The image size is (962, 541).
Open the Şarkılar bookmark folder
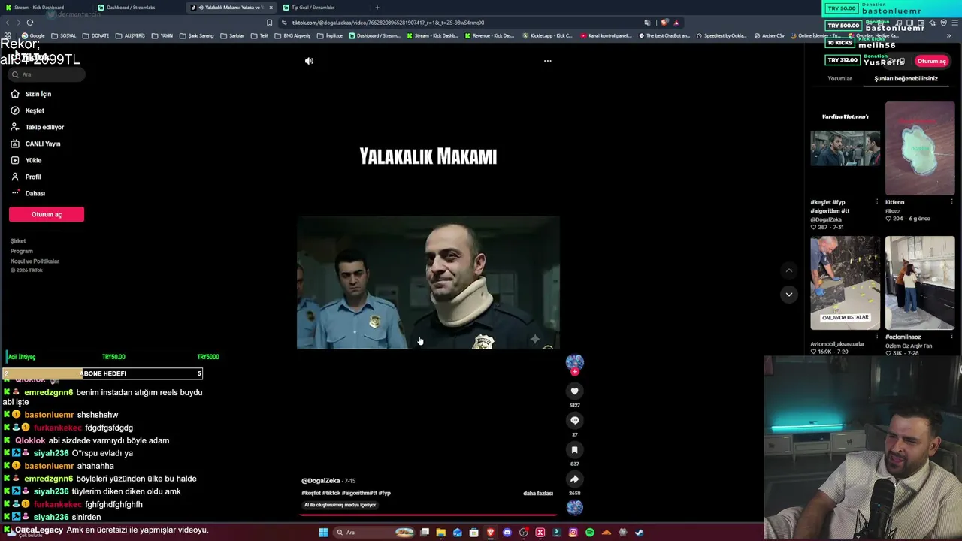232,35
